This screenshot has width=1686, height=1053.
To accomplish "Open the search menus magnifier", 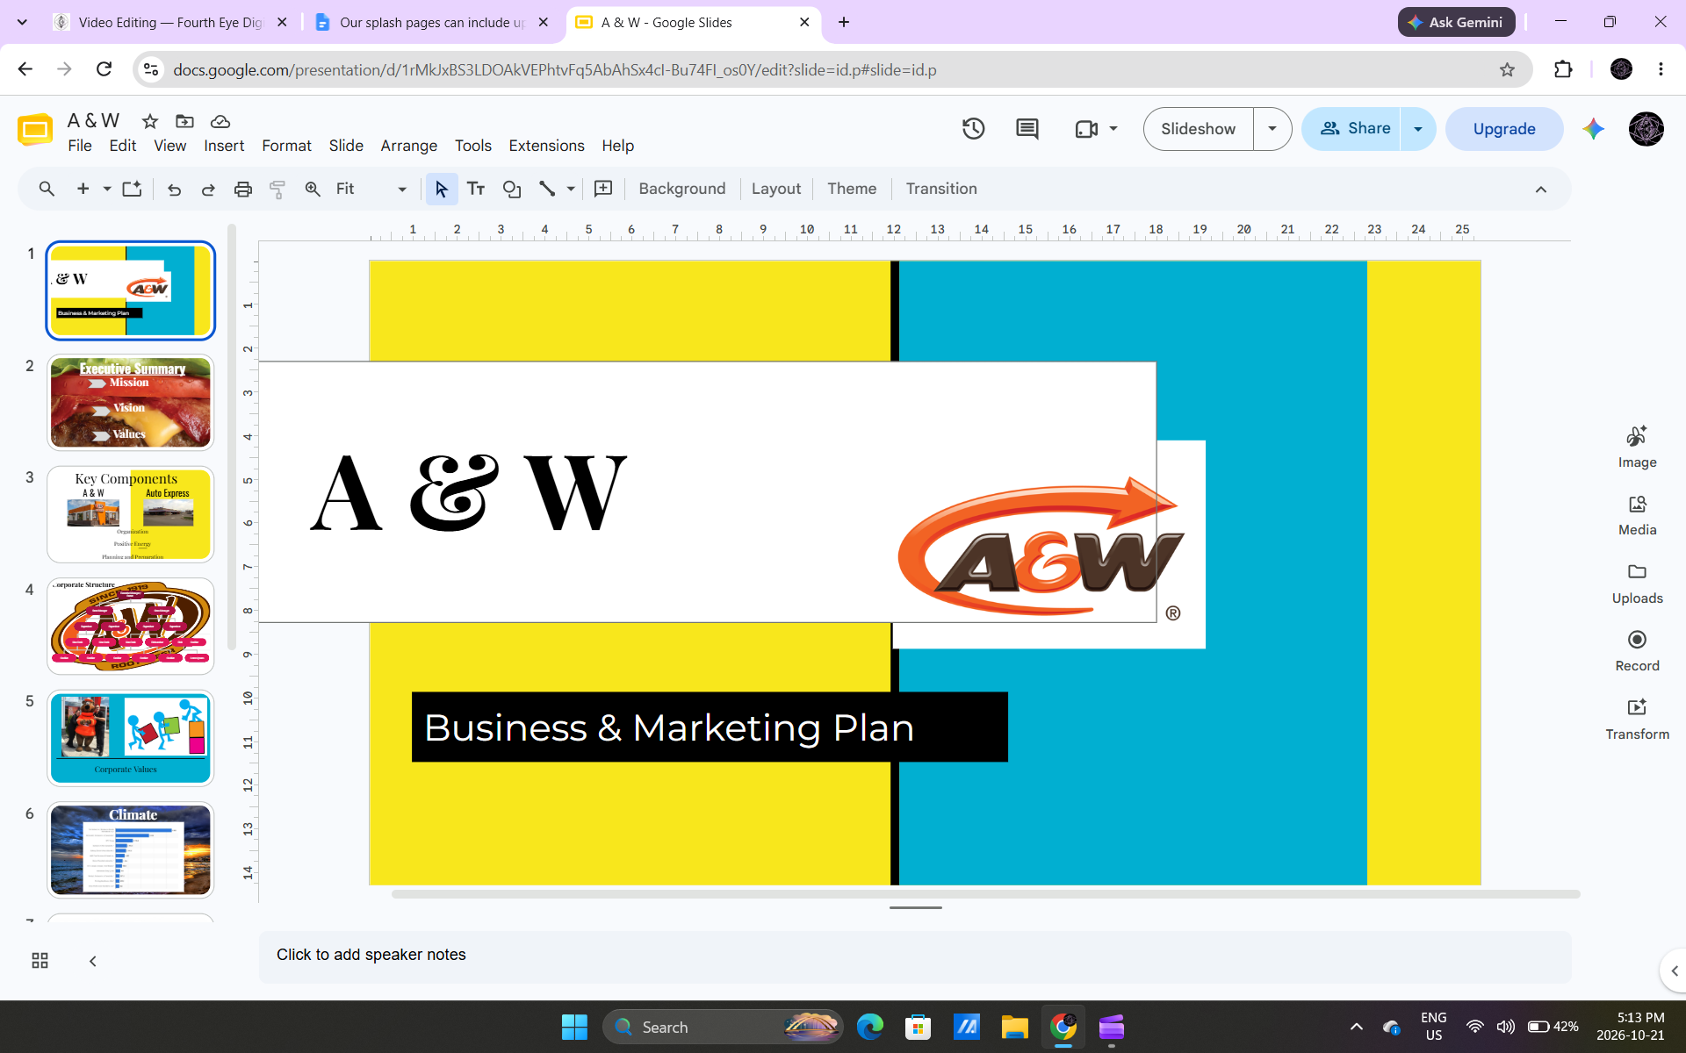I will click(47, 189).
